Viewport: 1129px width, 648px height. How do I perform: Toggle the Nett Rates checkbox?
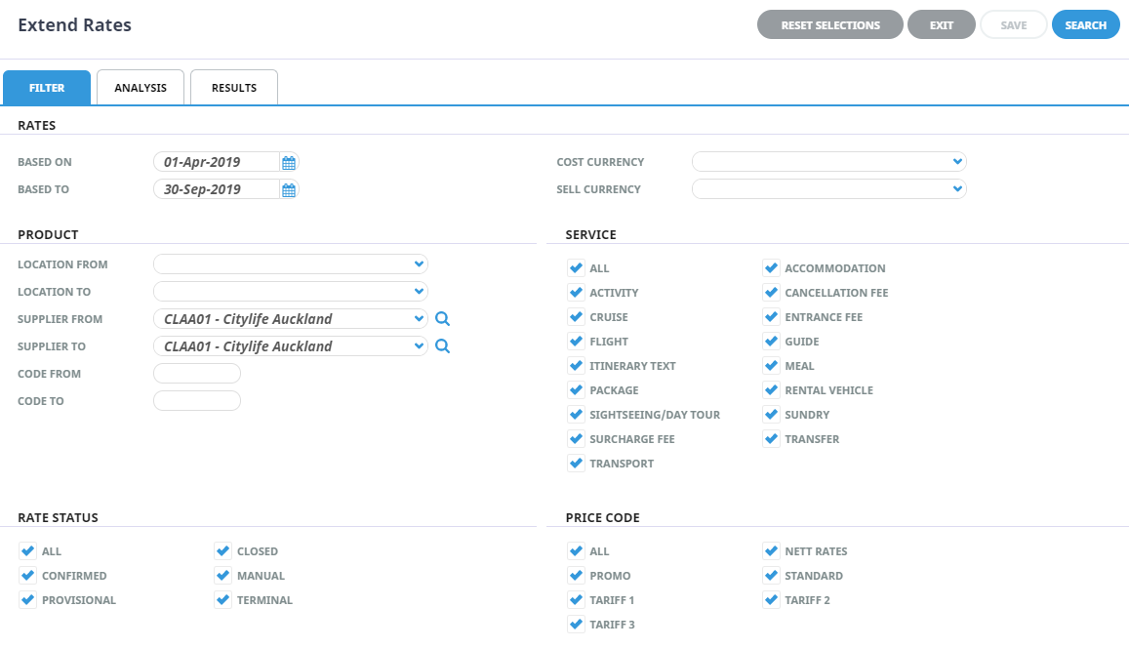(x=771, y=552)
